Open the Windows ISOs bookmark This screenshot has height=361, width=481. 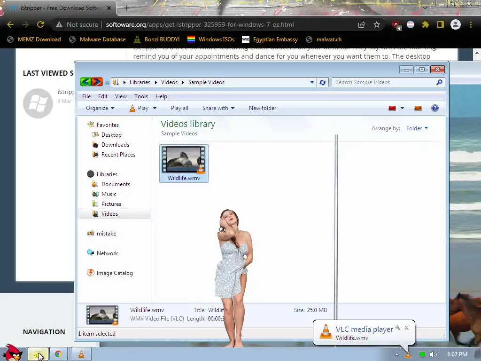point(211,39)
